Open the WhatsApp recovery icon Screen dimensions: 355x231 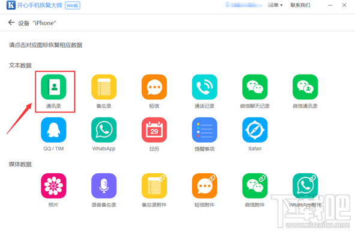click(x=104, y=130)
